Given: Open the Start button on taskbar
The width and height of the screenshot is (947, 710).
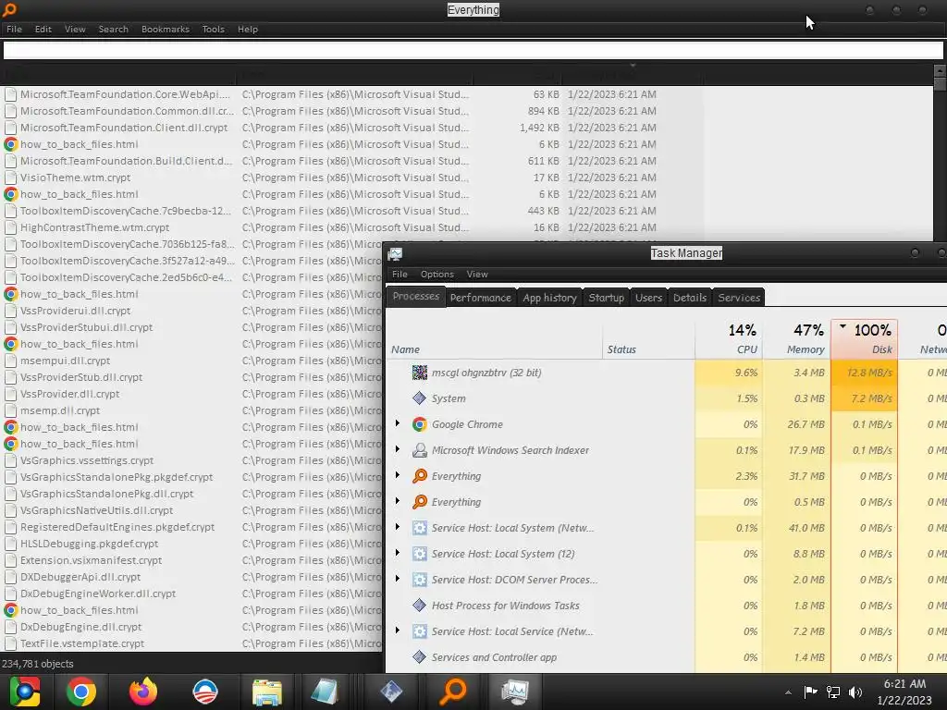Looking at the screenshot, I should coord(24,692).
